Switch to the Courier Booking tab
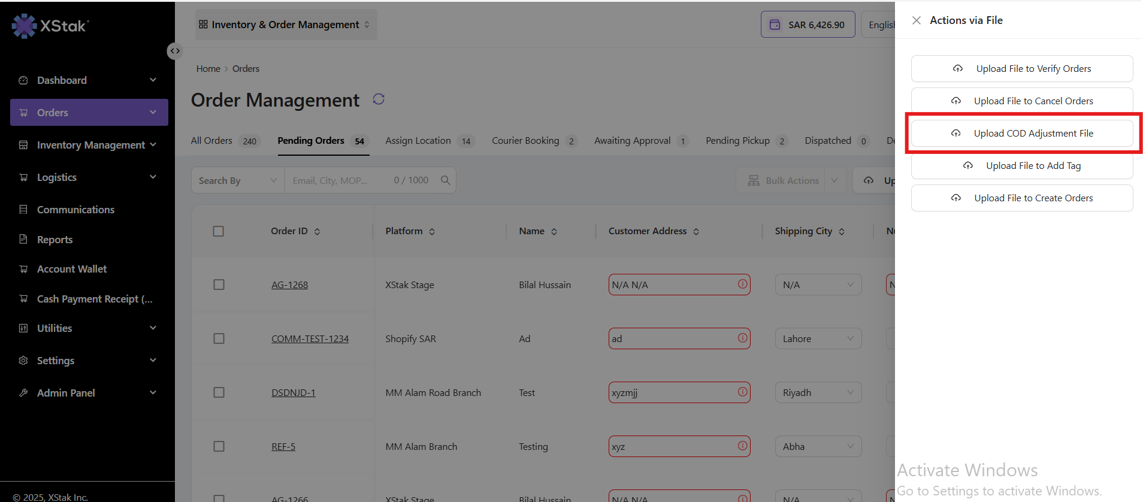 click(x=525, y=141)
